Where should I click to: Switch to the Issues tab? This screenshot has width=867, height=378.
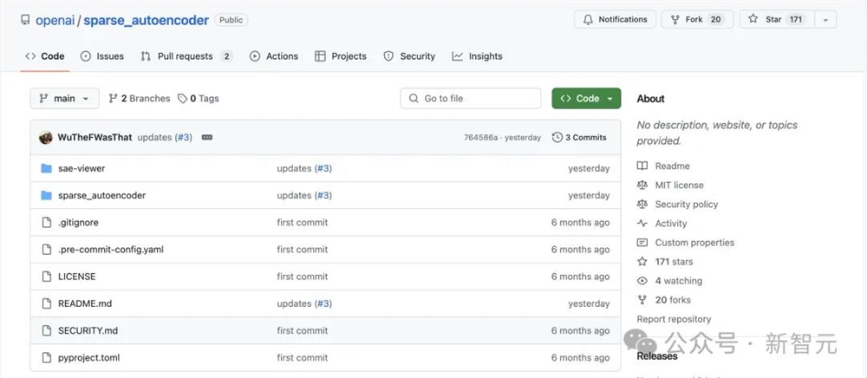[102, 56]
